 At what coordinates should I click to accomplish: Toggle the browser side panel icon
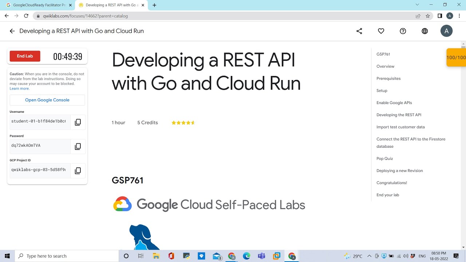click(440, 16)
